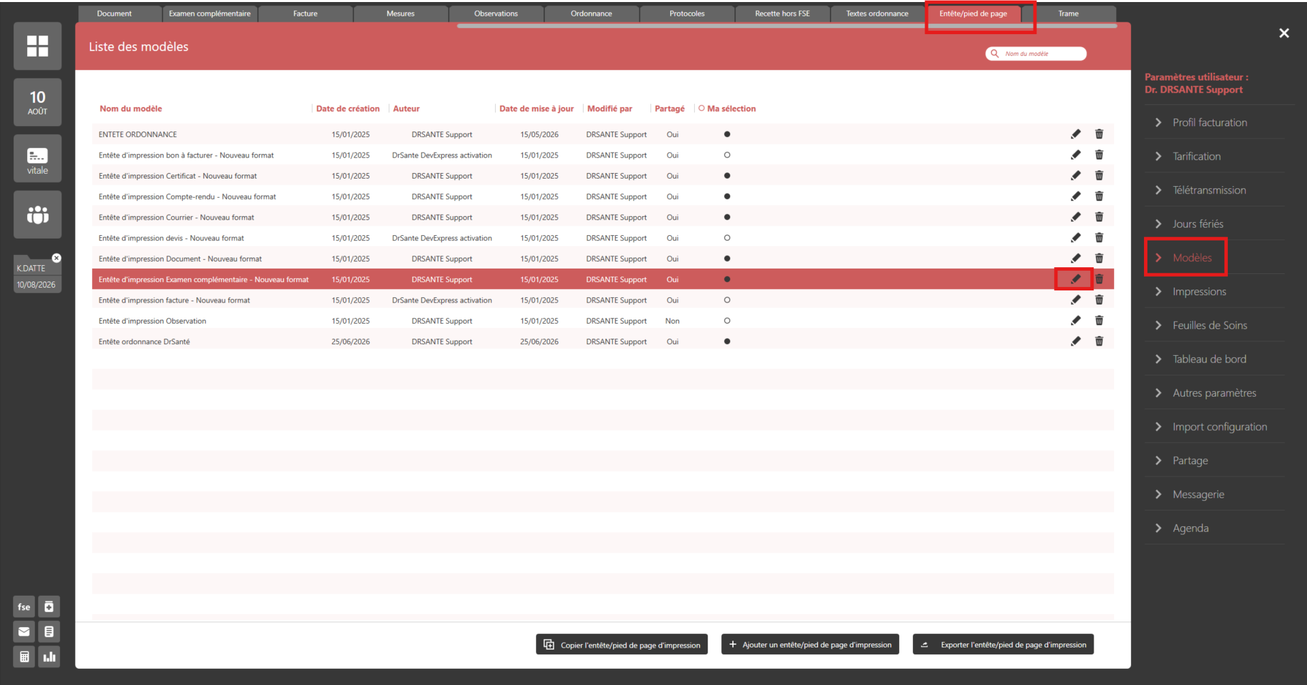The width and height of the screenshot is (1307, 685).
Task: Close the settings panel with X
Action: (1284, 33)
